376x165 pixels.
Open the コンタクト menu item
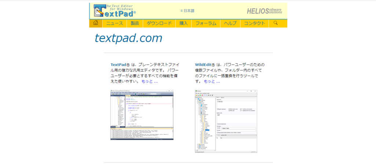(x=255, y=23)
